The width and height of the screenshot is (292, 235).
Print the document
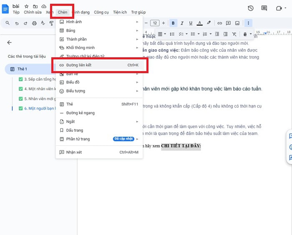34,23
